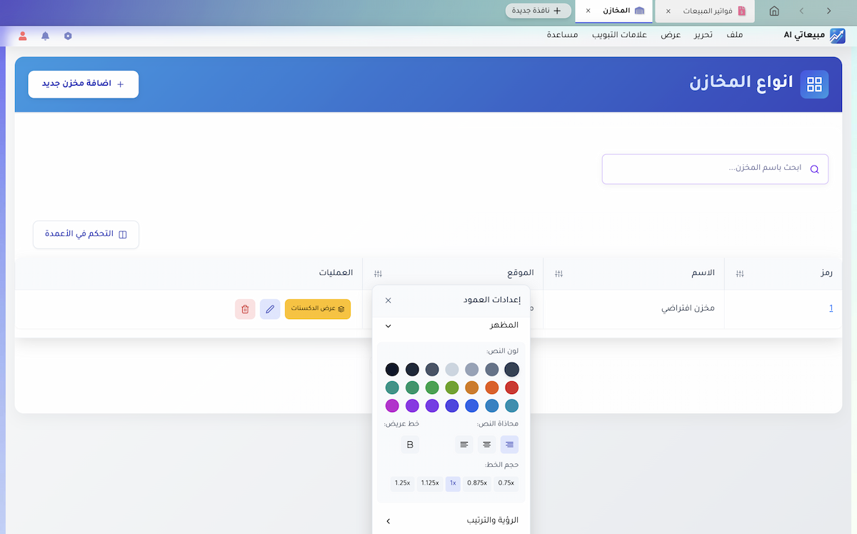The image size is (857, 534).
Task: Select the 1.25x font size option
Action: coord(402,483)
